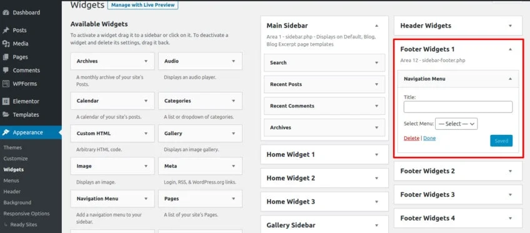Screen dimensions: 530x233
Task: Click the Title input field
Action: tap(458, 107)
